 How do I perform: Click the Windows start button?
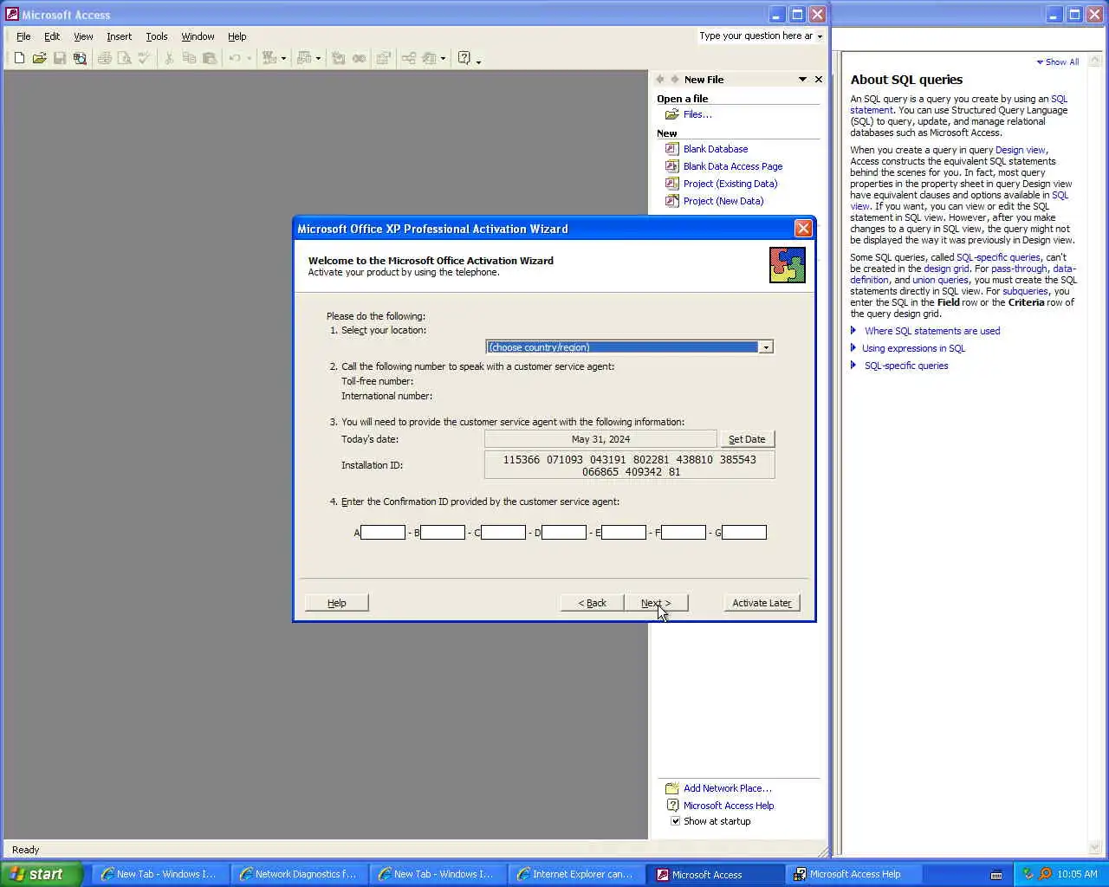coord(42,874)
